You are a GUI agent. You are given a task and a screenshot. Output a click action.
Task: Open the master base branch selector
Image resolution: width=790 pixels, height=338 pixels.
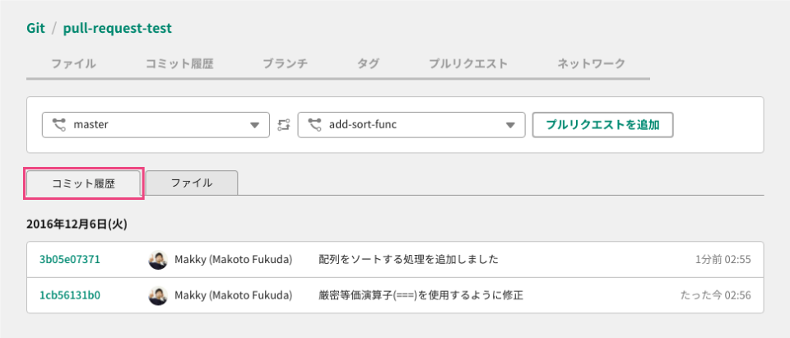pyautogui.click(x=156, y=125)
